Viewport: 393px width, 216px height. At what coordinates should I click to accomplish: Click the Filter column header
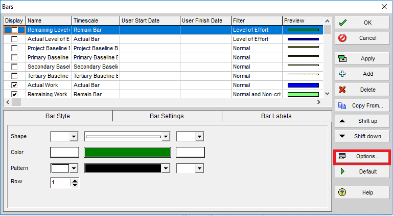257,20
